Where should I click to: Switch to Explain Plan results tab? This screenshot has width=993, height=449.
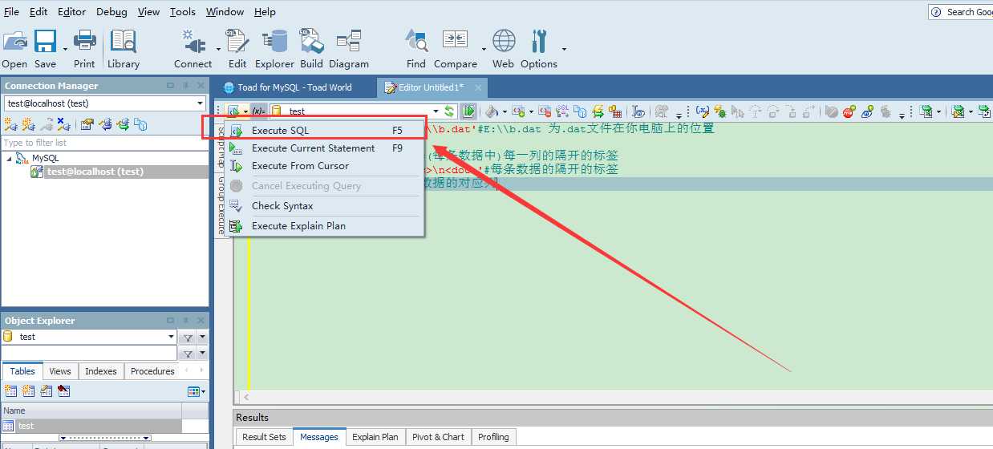(375, 437)
